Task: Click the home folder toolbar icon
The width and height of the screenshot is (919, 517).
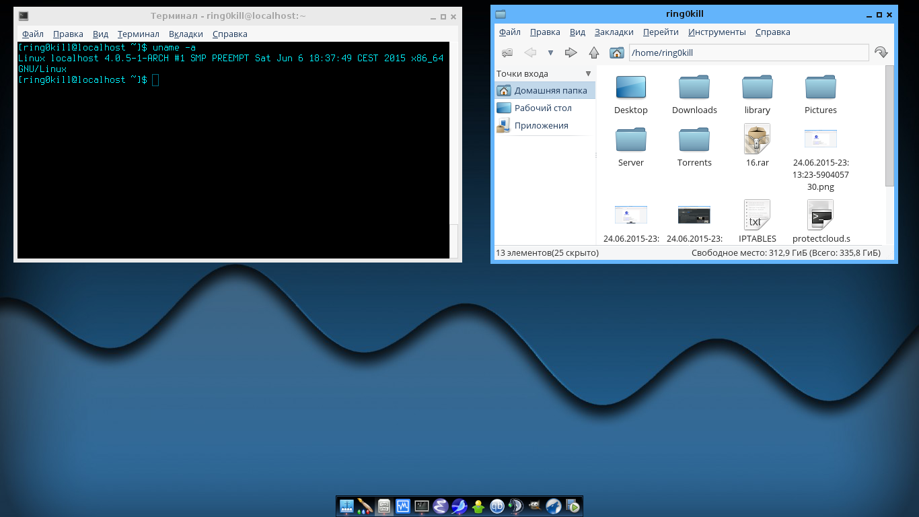Action: (616, 53)
